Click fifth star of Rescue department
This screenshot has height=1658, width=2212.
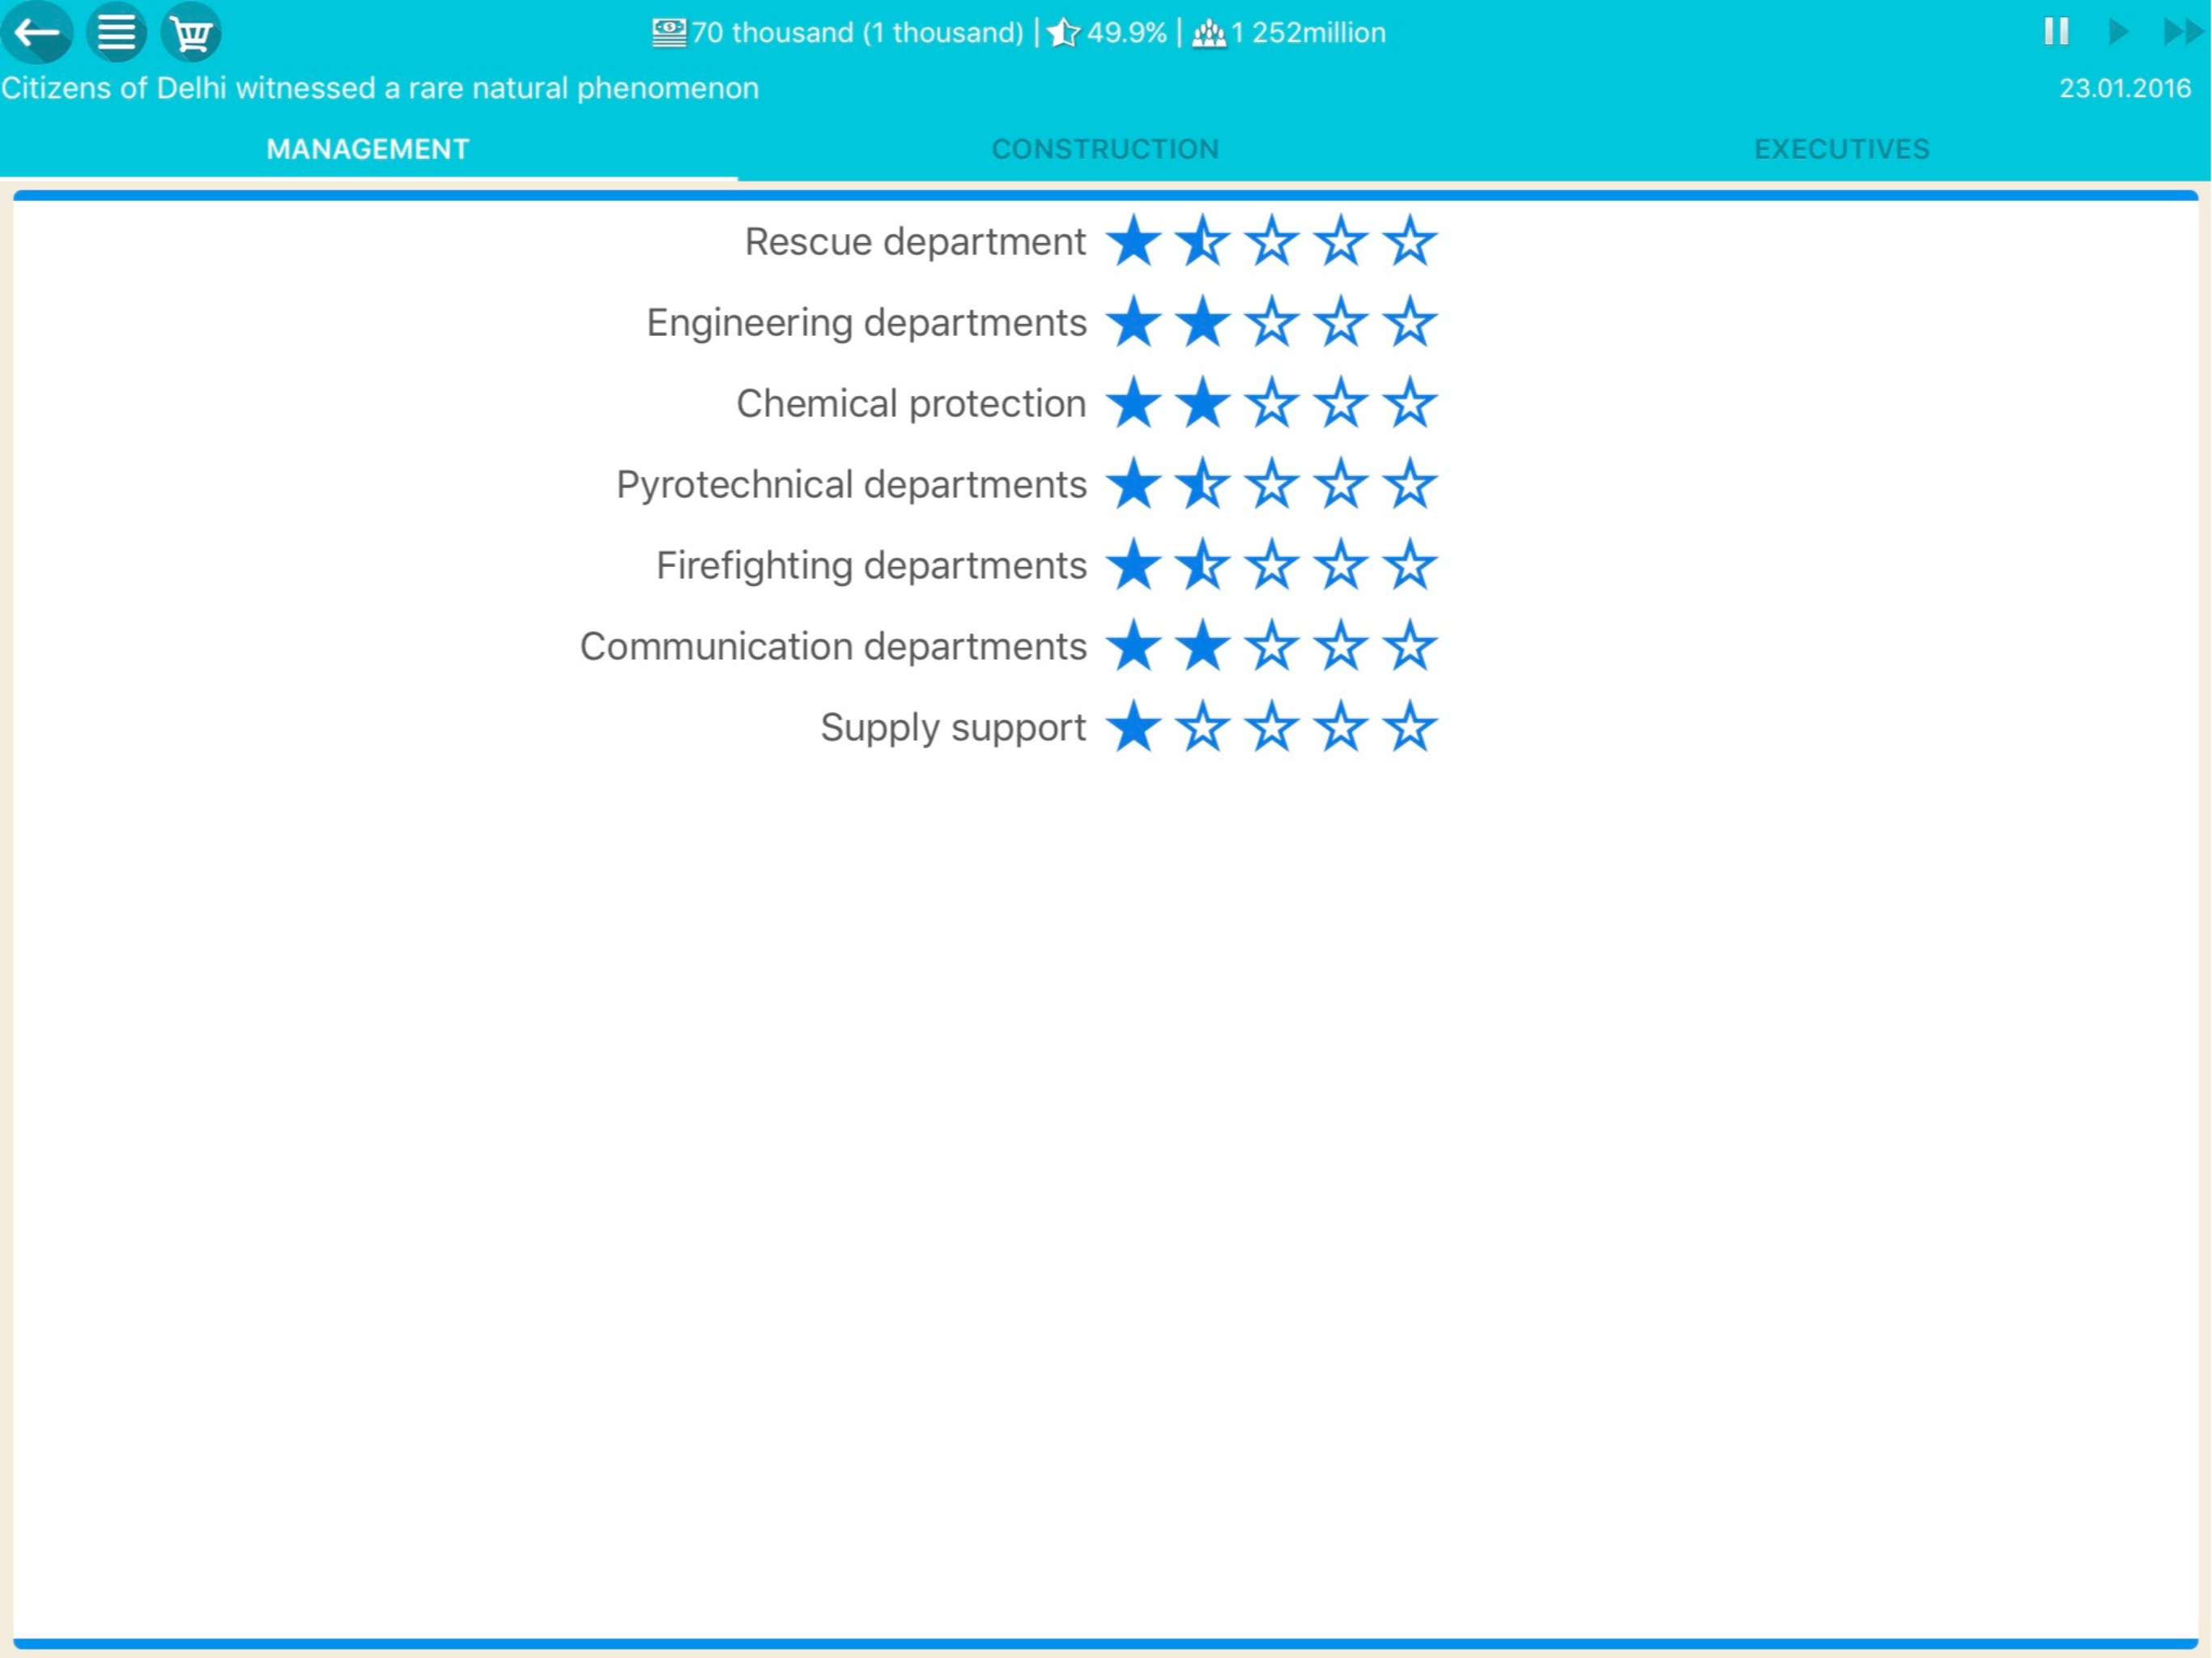click(x=1409, y=242)
